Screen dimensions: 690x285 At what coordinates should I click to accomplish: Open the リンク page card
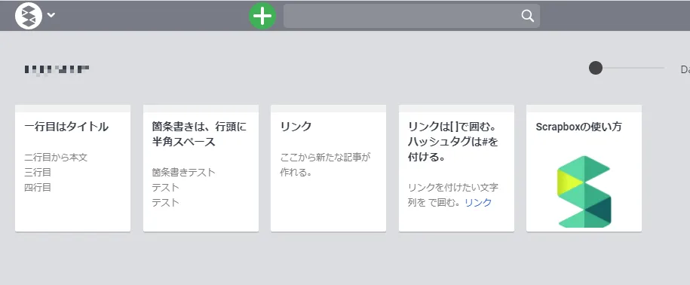[328, 168]
